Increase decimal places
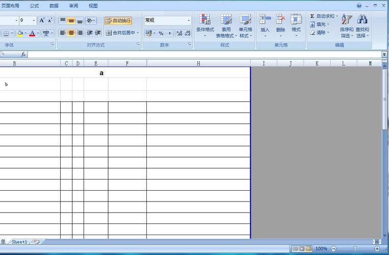The height and width of the screenshot is (255, 389). [179, 33]
